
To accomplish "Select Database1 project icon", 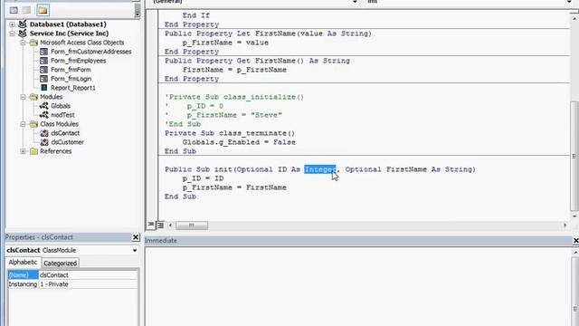I will [x=23, y=24].
